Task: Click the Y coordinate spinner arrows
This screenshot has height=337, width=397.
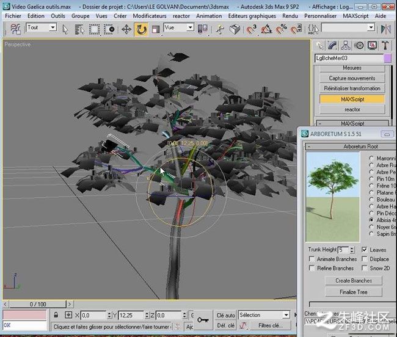Action: click(147, 315)
